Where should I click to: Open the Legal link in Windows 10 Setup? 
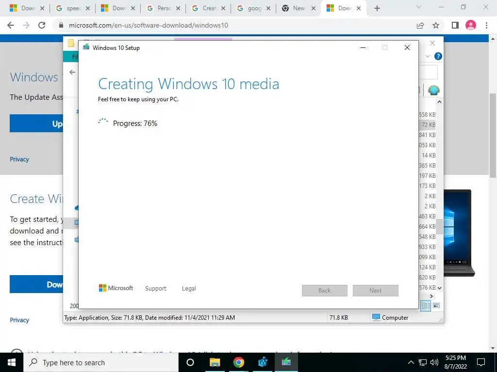pos(189,289)
